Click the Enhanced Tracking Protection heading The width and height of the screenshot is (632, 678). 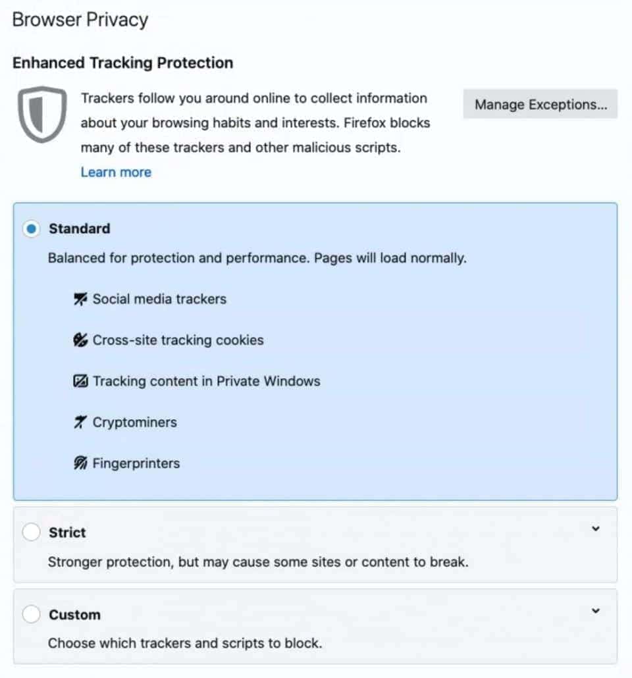click(122, 63)
